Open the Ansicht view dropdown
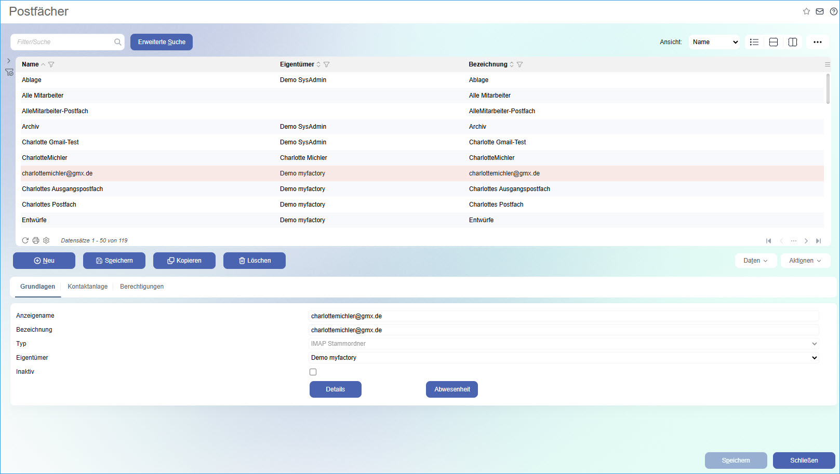Viewport: 840px width, 474px height. coord(715,42)
